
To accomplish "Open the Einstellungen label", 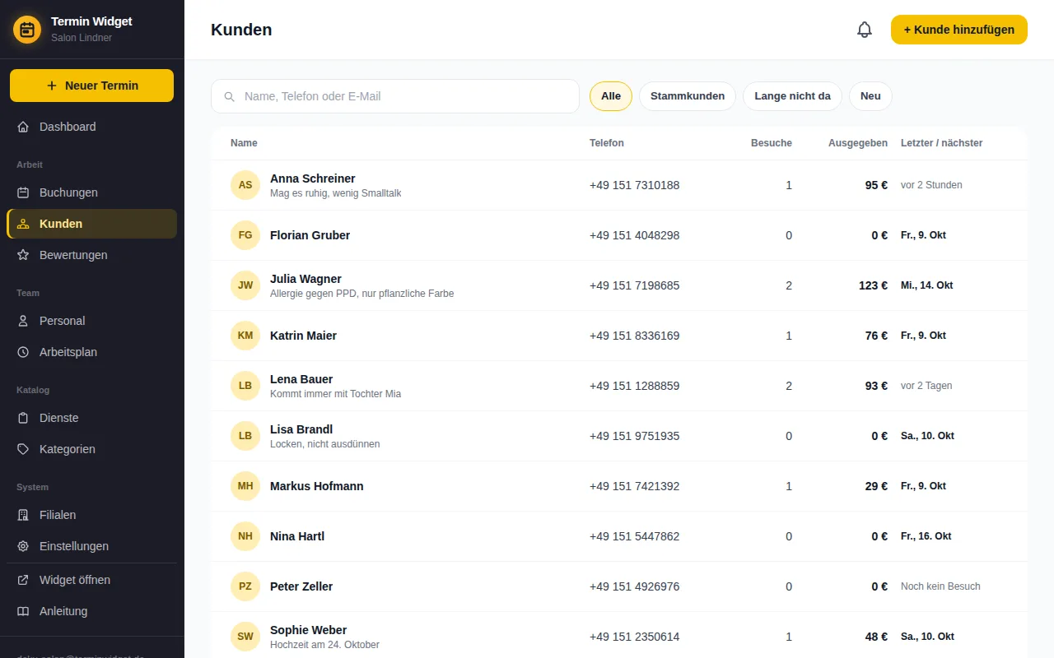I will point(74,546).
